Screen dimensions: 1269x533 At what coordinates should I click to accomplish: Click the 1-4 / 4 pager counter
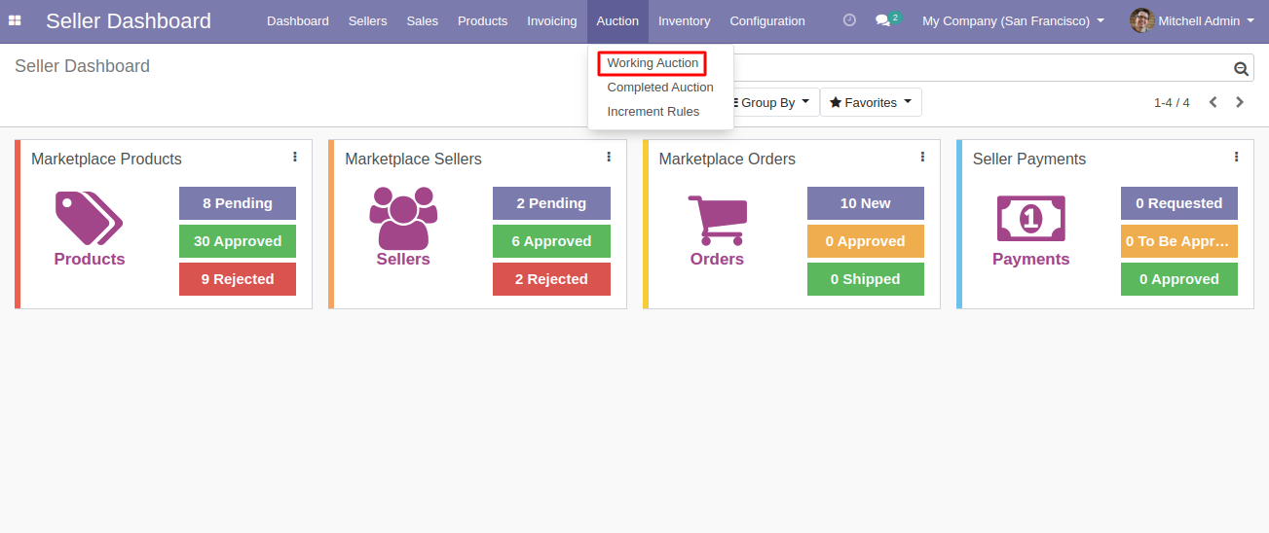click(1172, 102)
